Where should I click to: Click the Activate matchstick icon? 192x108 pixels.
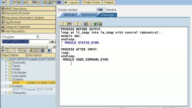[x=30, y=2]
